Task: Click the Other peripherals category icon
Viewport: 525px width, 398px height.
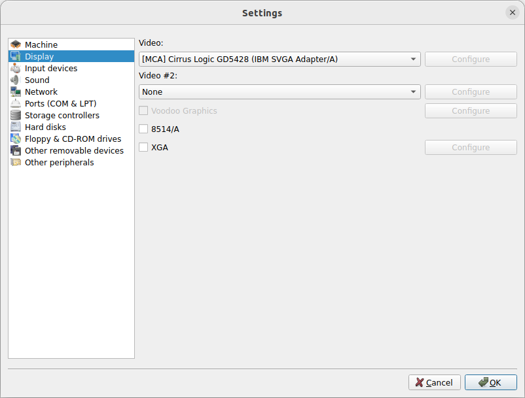Action: (16, 162)
